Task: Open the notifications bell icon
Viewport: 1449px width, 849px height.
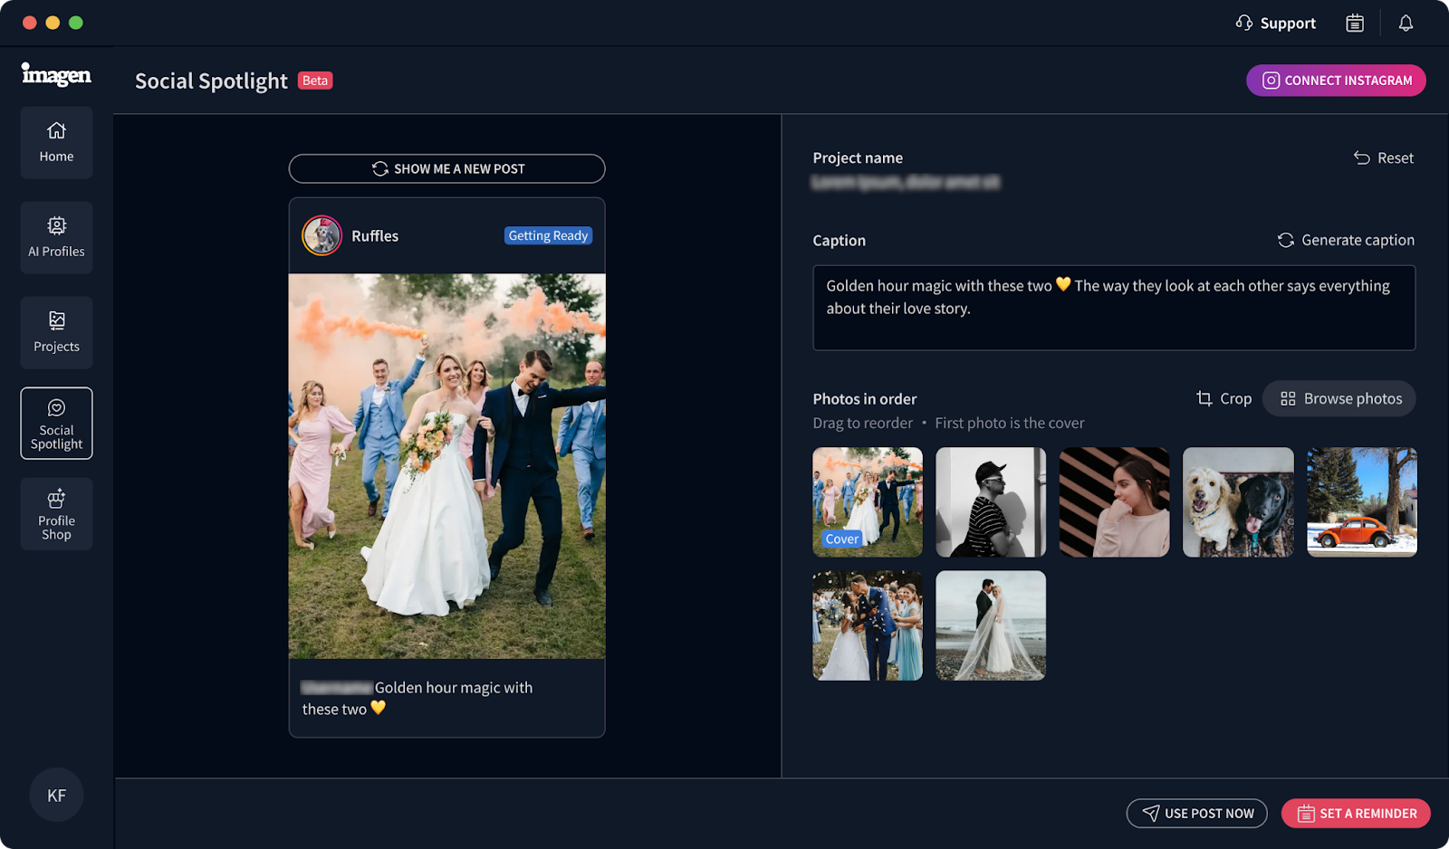Action: click(1406, 24)
